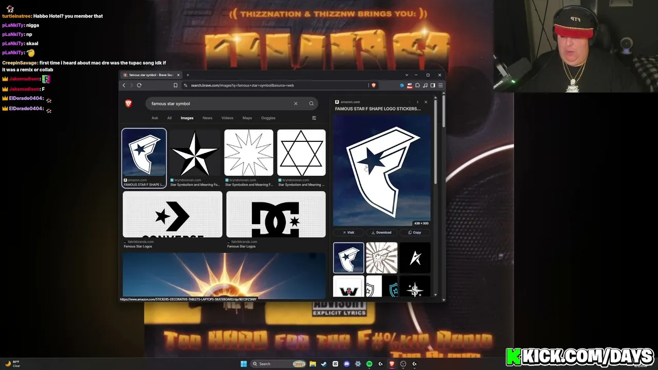Screen dimensions: 658x370
Task: Select the related thumbnail with red star W
Action: [349, 286]
